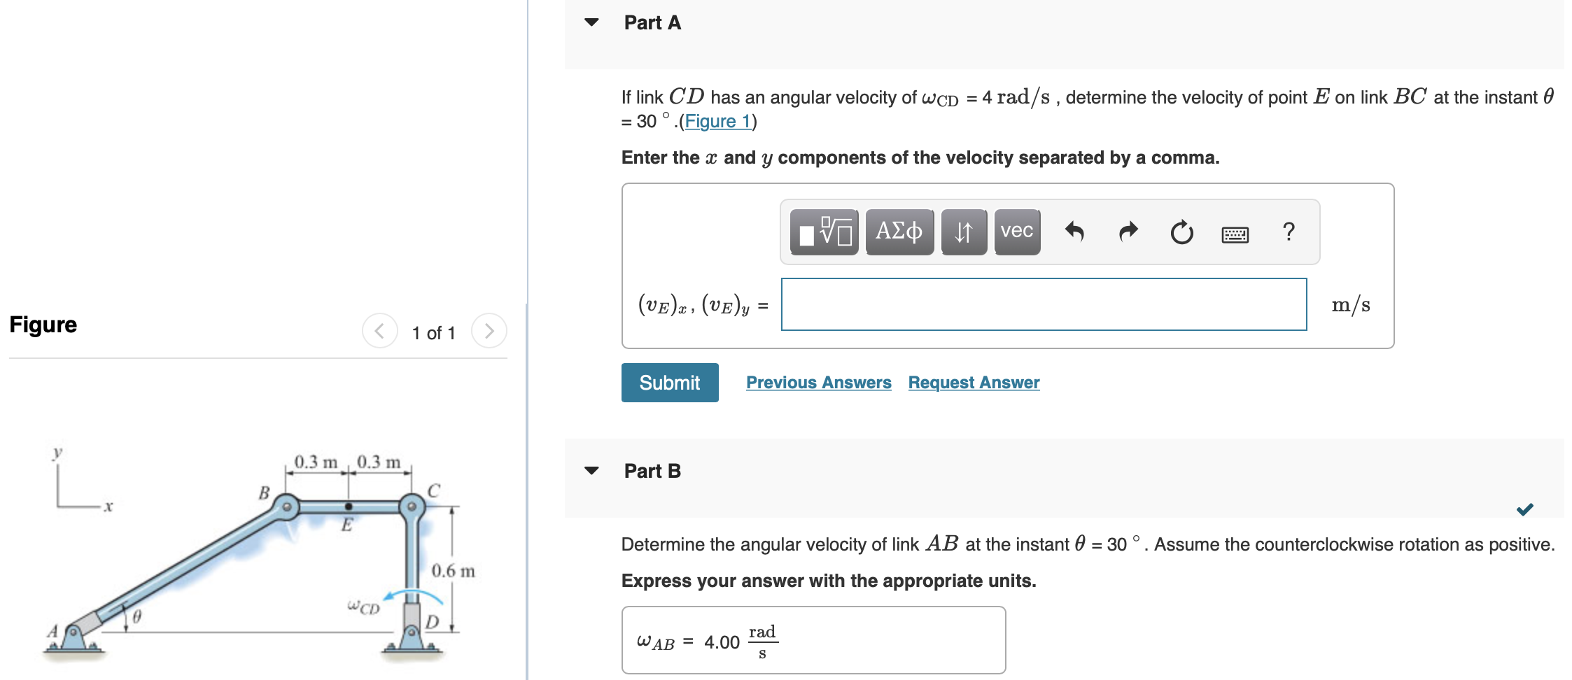Collapse the Part A section
The width and height of the screenshot is (1572, 680).
coord(592,22)
